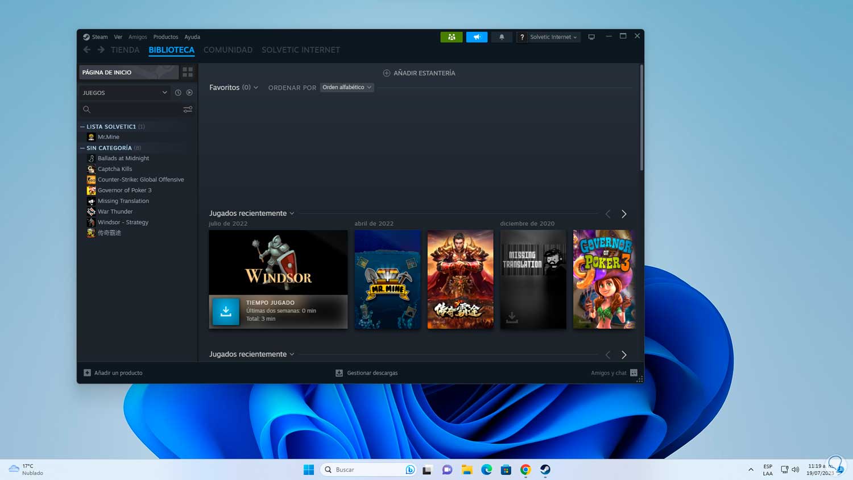Open the SOLVETIC INTERNET profile tab
Screen dimensions: 853x480
tap(301, 50)
